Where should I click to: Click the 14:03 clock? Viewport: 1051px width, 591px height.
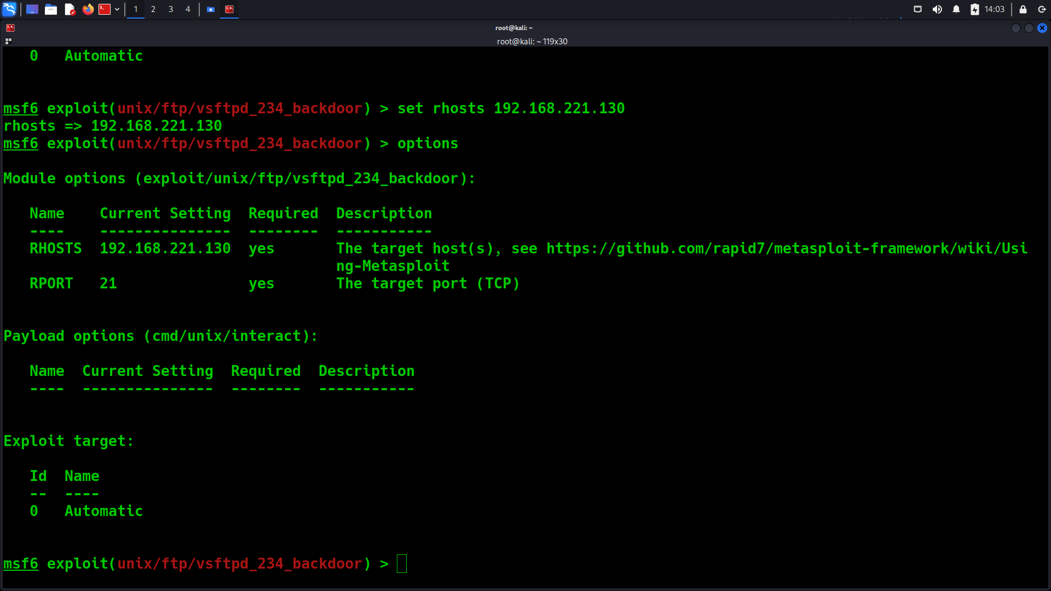(994, 9)
